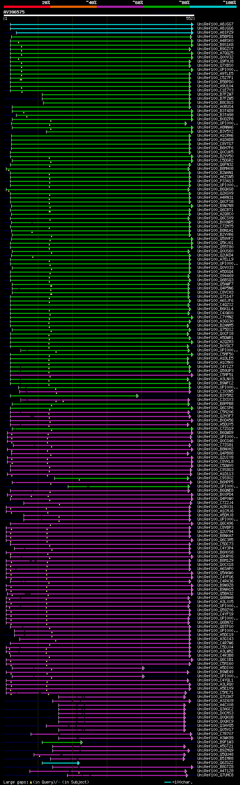Select the query title AV396575
The height and width of the screenshot is (785, 240).
click(14, 12)
